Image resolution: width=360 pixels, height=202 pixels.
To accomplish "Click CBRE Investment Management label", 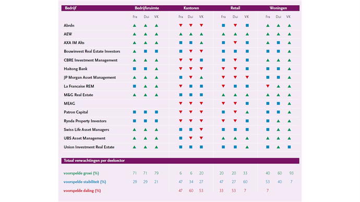I will tap(90, 60).
